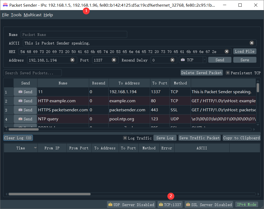Enable the Persistent TCP checkbox
This screenshot has width=264, height=209.
[228, 73]
